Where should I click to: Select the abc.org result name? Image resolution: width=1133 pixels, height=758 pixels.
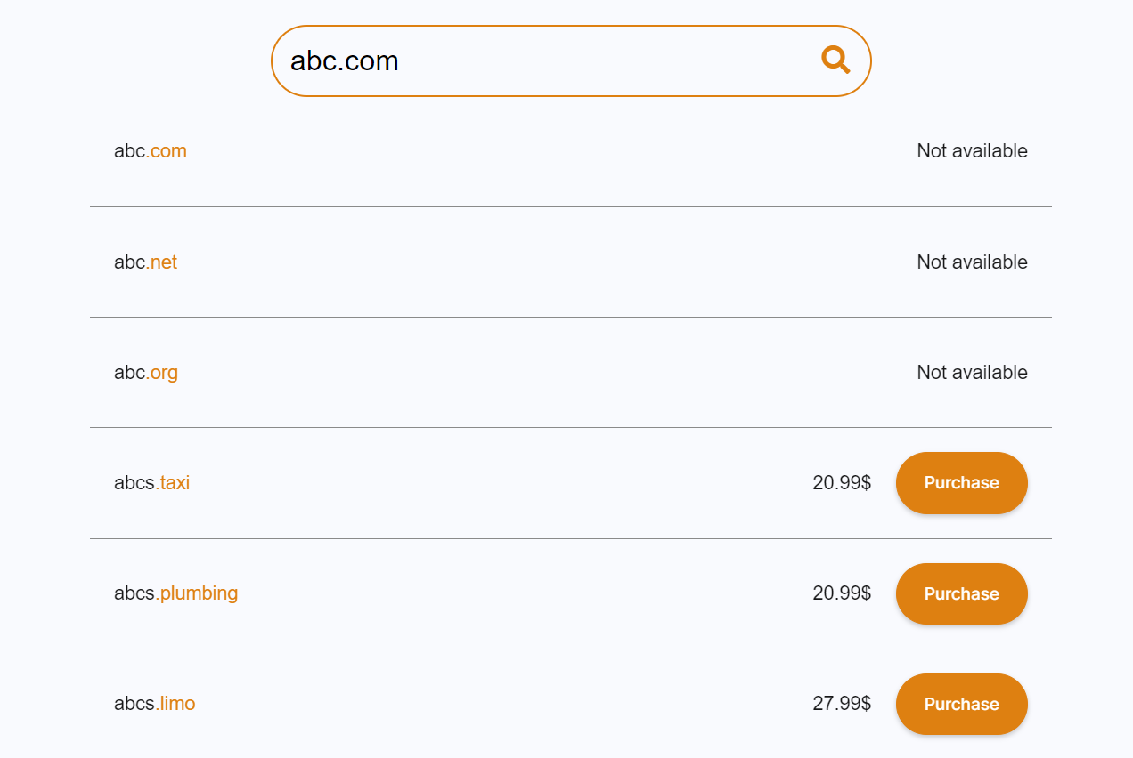click(145, 373)
